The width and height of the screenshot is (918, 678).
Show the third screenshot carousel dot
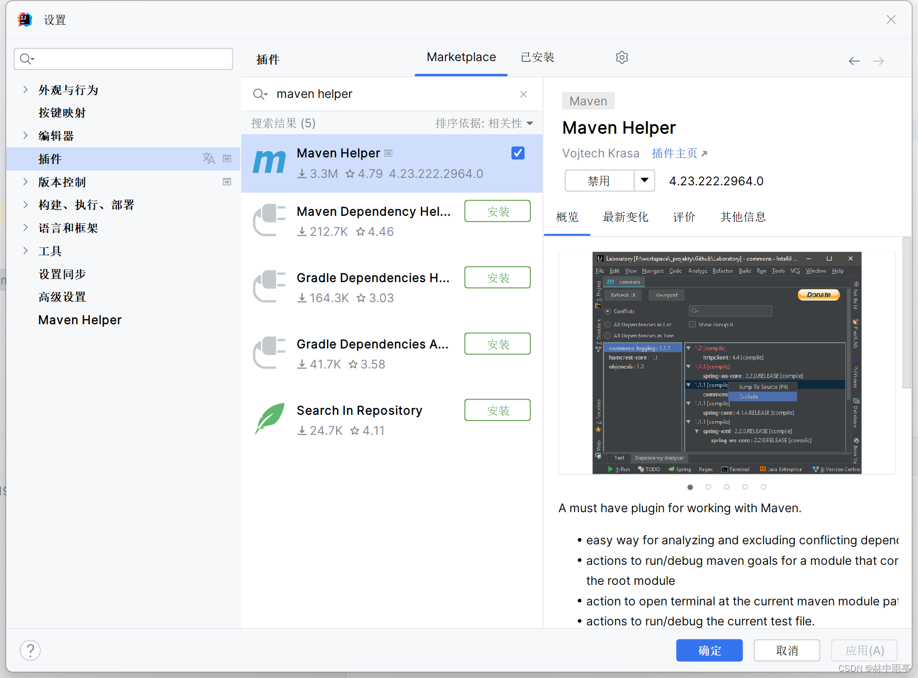[727, 487]
